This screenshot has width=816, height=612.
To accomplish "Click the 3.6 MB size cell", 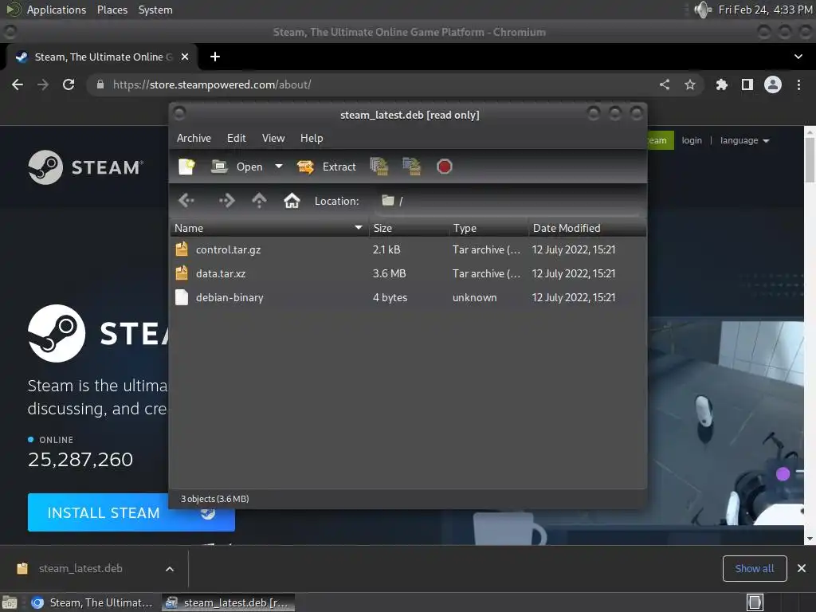I will tap(389, 274).
